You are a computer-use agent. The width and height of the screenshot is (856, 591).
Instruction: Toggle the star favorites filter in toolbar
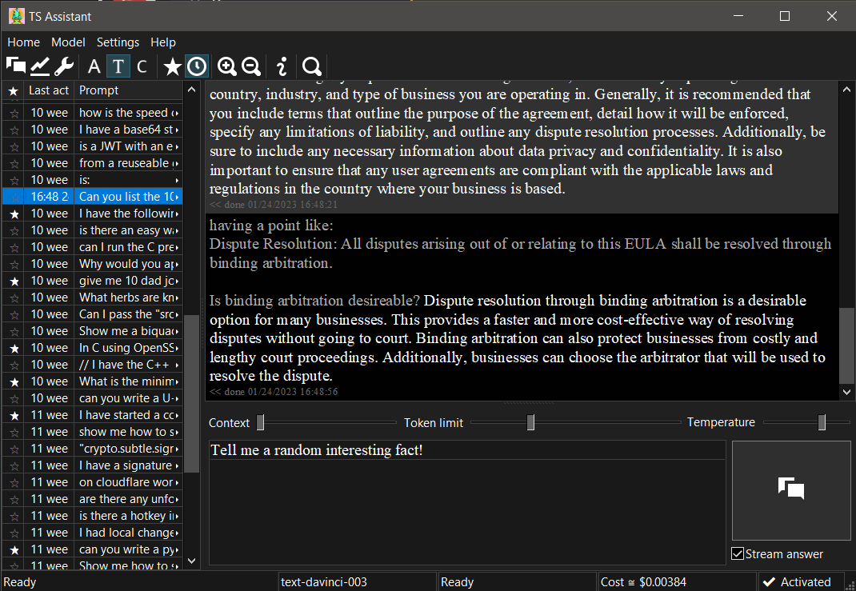click(x=172, y=66)
